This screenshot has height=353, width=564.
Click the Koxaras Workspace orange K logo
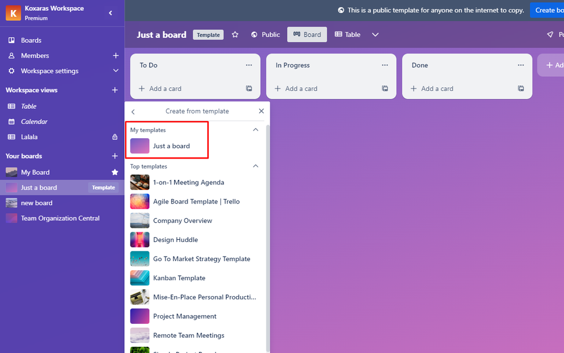[13, 13]
